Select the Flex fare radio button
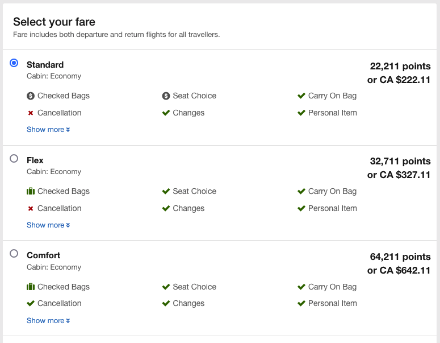The image size is (440, 343). (14, 159)
